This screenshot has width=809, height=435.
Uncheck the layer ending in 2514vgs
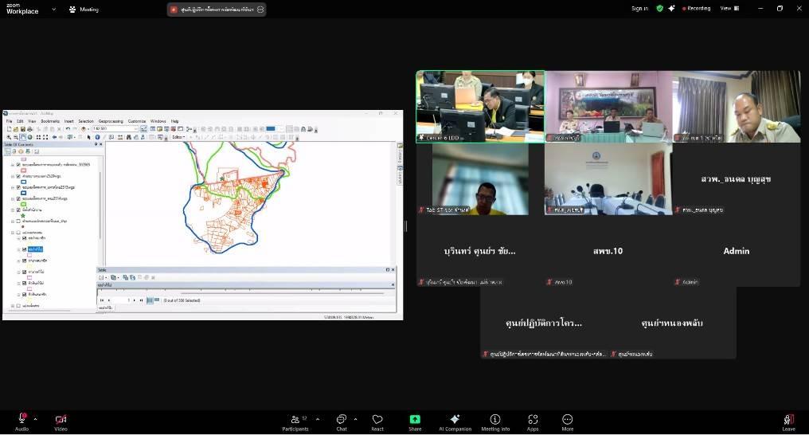(18, 198)
